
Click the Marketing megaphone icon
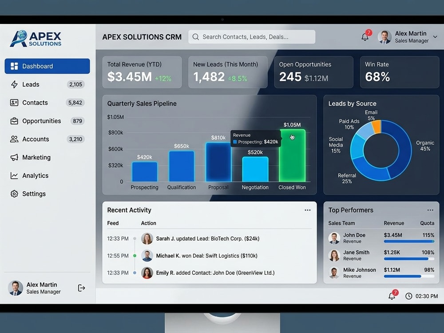14,157
